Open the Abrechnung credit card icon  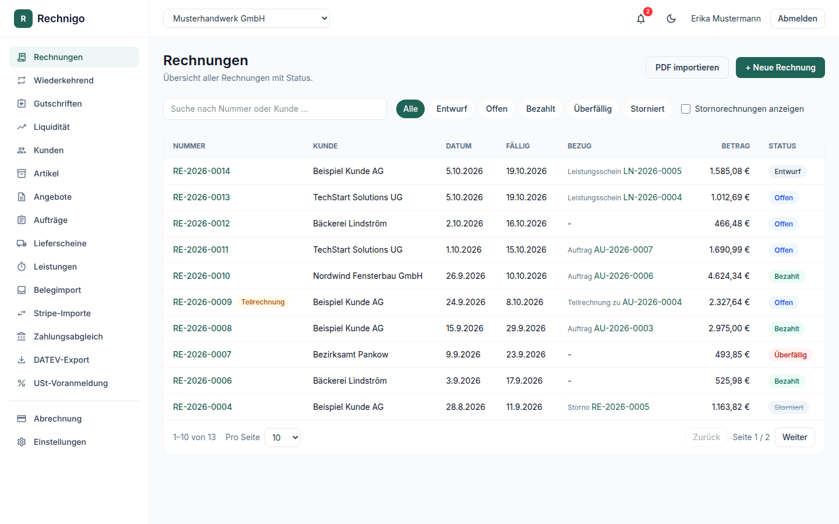point(22,419)
